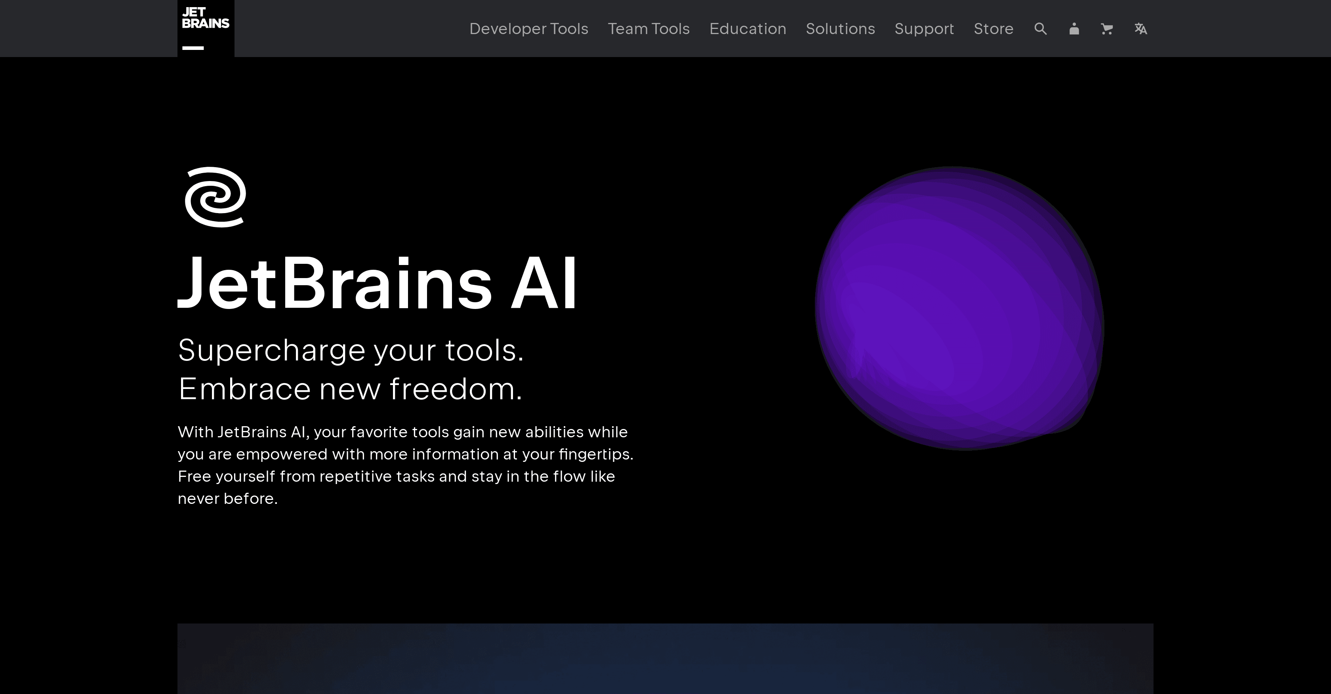Click the Embrace new freedom text
This screenshot has width=1331, height=694.
pos(350,389)
